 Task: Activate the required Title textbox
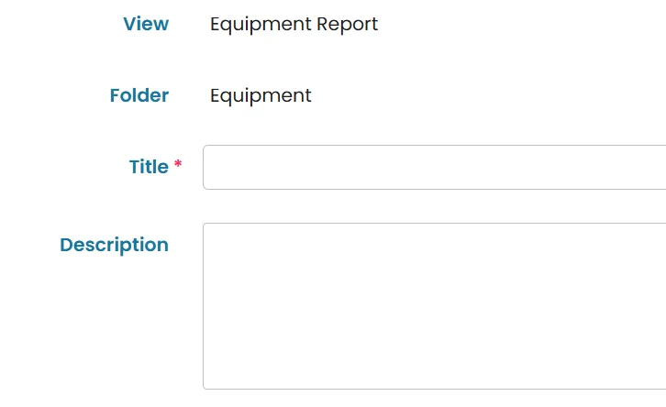434,167
